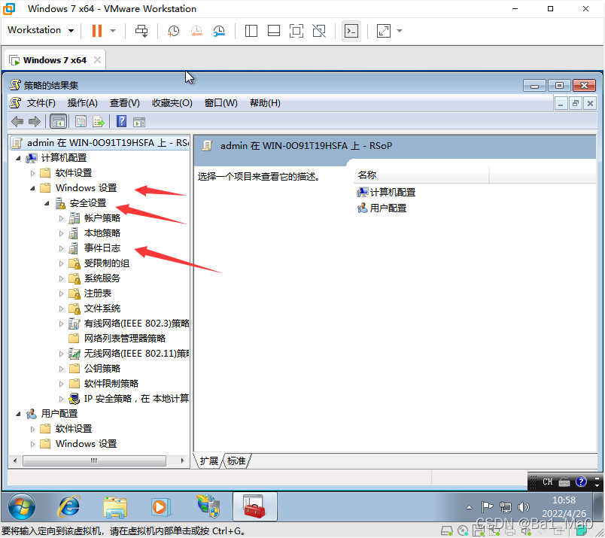Click the tree pane scroll right arrow
Viewport: 605px width, 538px height.
click(x=183, y=460)
